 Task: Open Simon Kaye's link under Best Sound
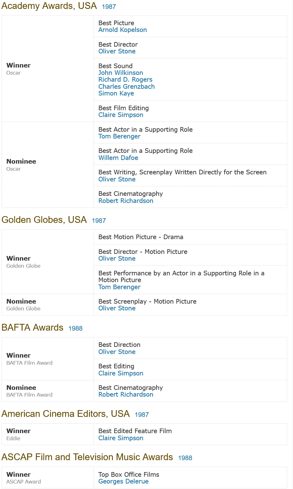(116, 93)
